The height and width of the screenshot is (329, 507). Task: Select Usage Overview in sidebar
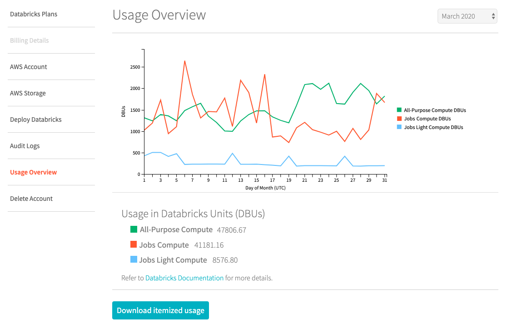34,172
